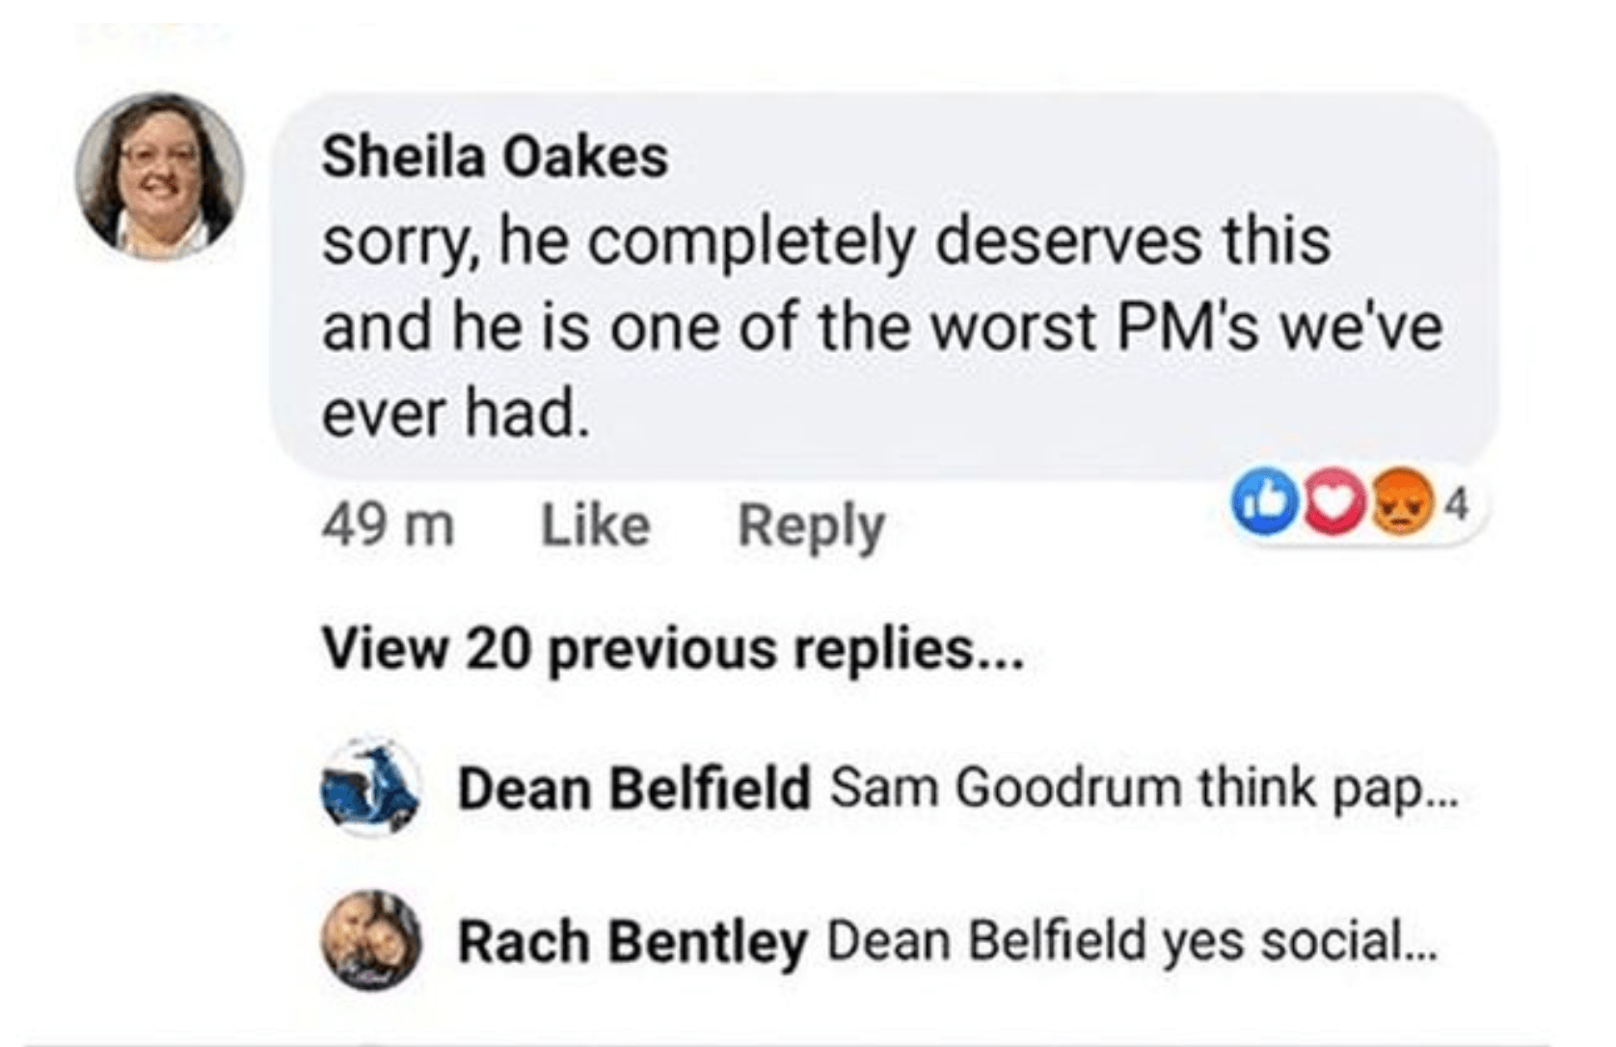Screen dimensions: 1616x1047
Task: Click the Sam Goodrum mention
Action: 1007,789
